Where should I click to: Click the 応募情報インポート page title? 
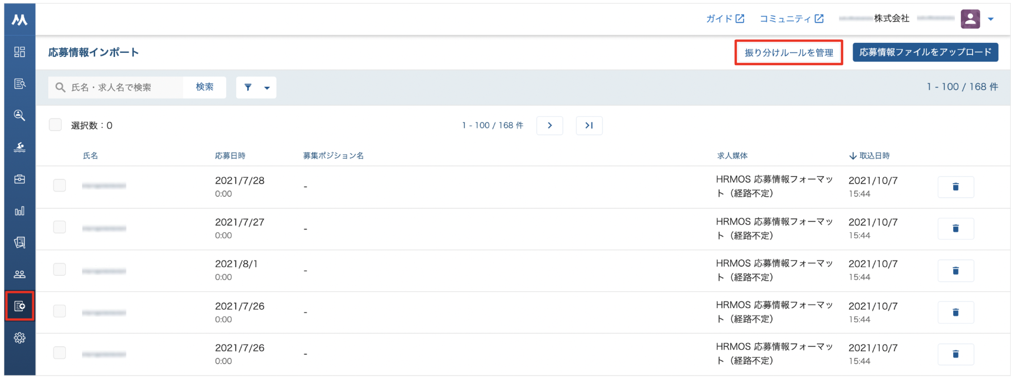[93, 52]
